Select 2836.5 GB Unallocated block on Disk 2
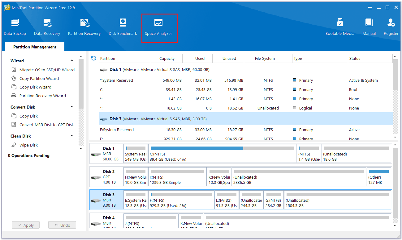This screenshot has width=402, height=240. point(299,177)
